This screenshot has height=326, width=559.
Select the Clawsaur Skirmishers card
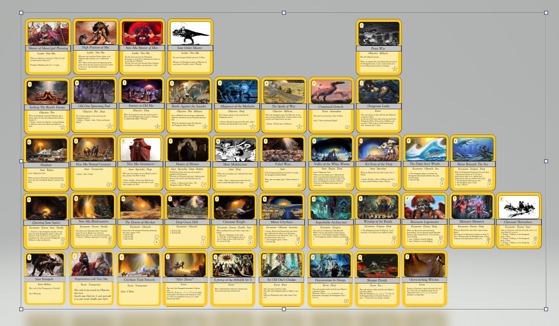pos(519,221)
